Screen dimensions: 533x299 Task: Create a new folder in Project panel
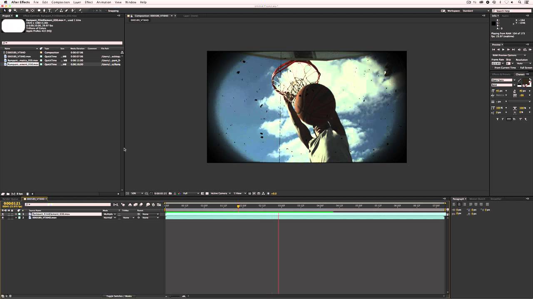(8, 194)
